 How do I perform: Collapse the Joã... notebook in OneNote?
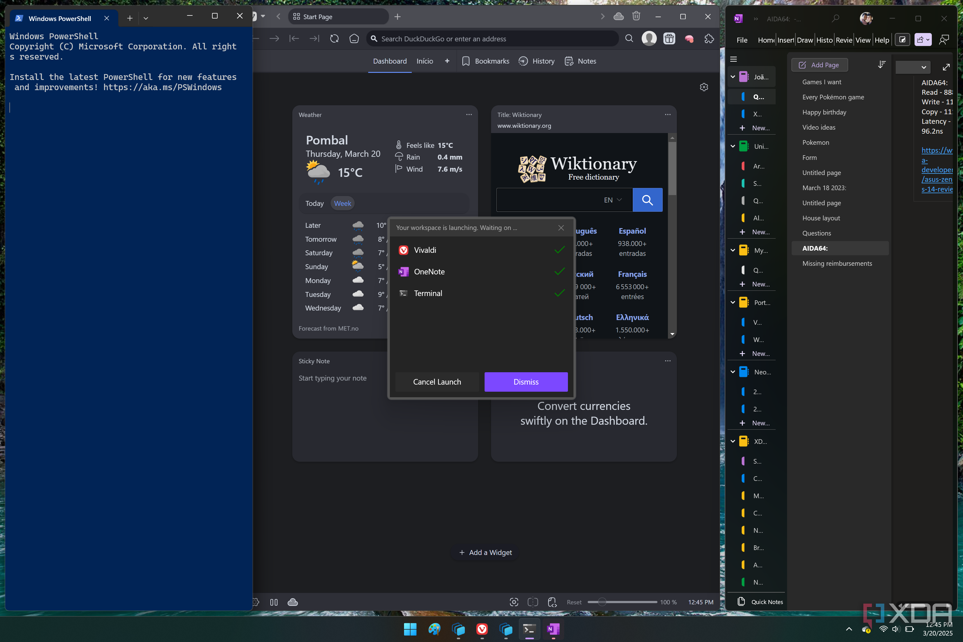(x=733, y=77)
